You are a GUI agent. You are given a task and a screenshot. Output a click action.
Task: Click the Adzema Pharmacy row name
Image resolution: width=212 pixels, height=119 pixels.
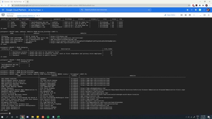click(x=7, y=88)
